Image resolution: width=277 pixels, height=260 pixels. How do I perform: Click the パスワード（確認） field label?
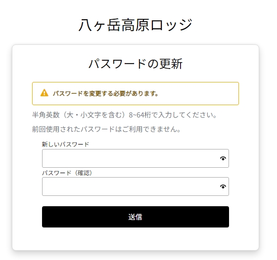click(67, 173)
